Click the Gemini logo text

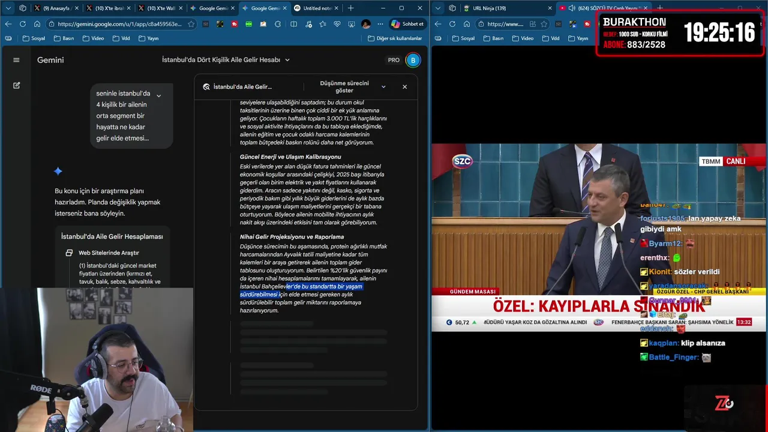pos(50,60)
